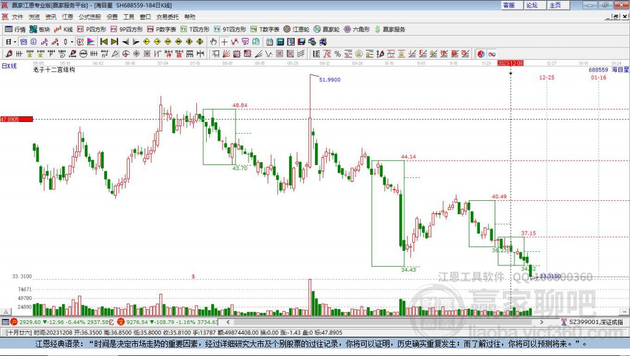The width and height of the screenshot is (630, 356).
Task: Click the 日K线 period label
Action: 9,66
